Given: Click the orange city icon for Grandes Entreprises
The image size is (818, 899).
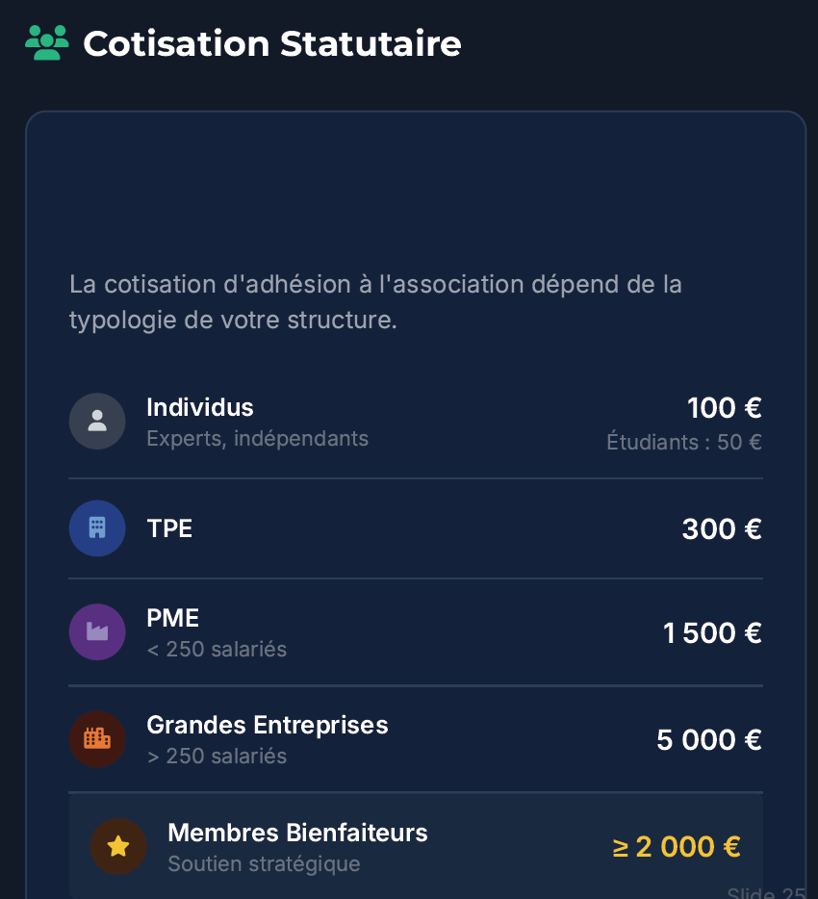Looking at the screenshot, I should pyautogui.click(x=97, y=738).
